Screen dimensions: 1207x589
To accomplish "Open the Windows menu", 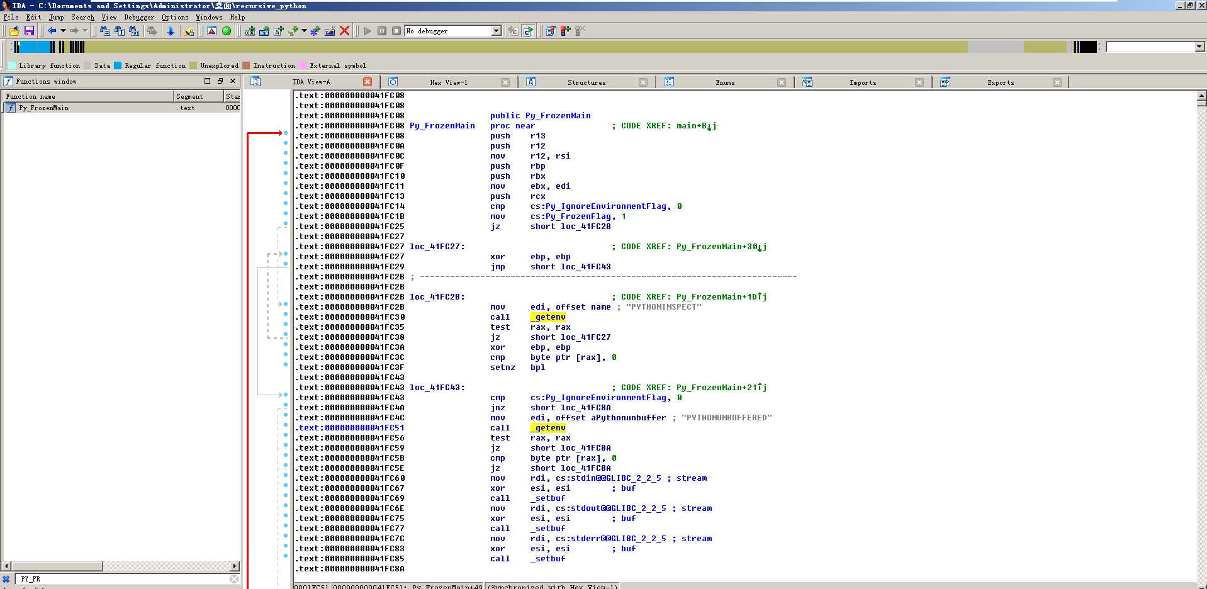I will pos(209,17).
